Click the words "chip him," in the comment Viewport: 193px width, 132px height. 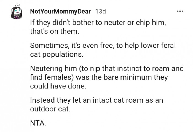pos(151,23)
